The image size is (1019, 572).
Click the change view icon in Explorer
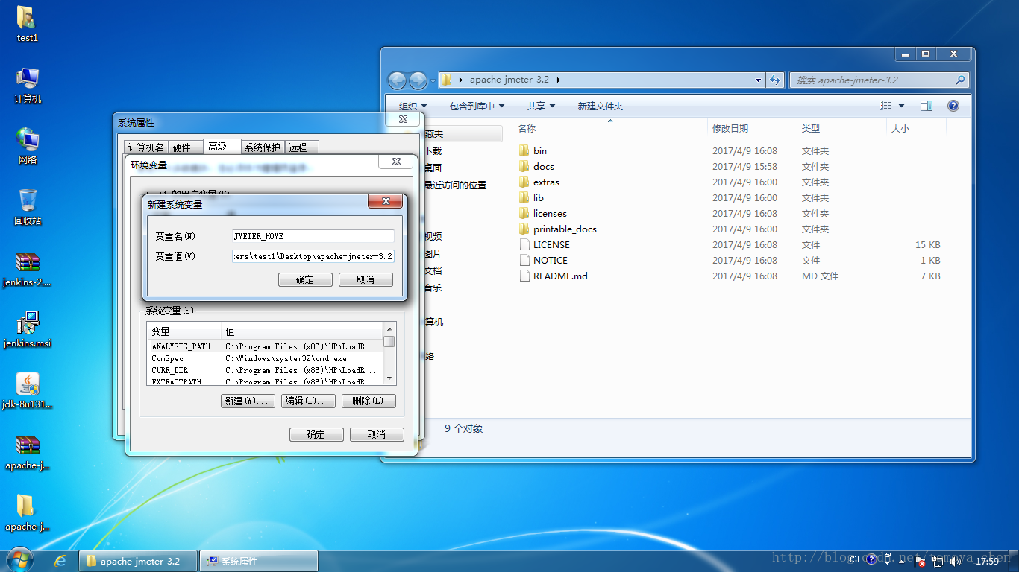click(885, 106)
